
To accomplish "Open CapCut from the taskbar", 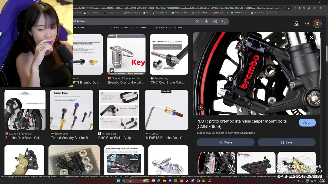I will tap(198, 181).
